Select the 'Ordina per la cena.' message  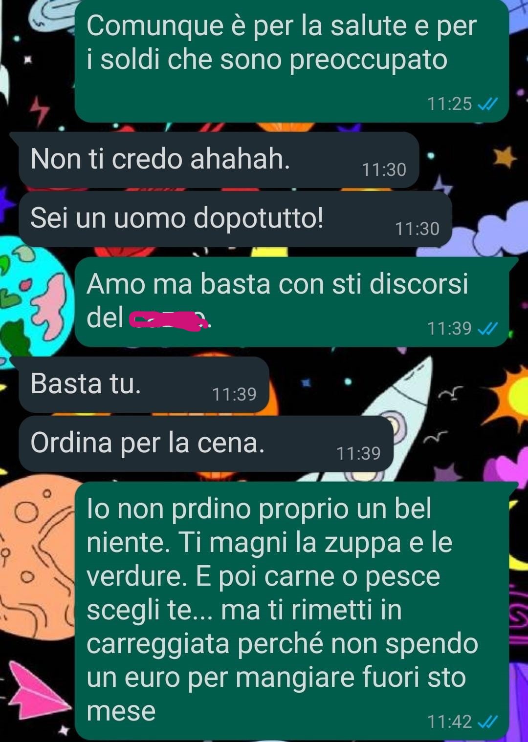[x=206, y=444]
